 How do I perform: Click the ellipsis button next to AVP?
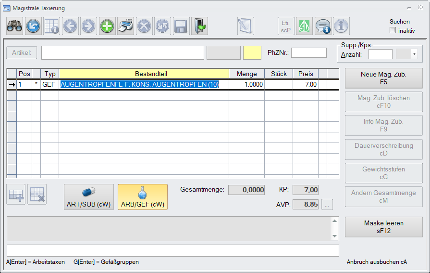click(327, 204)
